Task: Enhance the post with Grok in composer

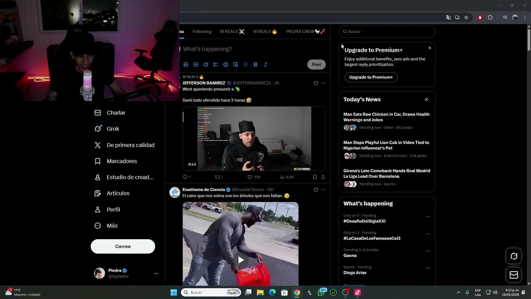Action: click(206, 64)
